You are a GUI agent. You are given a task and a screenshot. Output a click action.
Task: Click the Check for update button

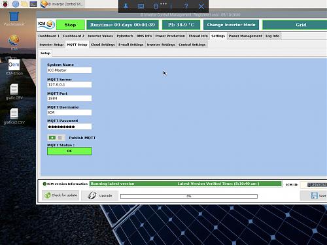click(61, 195)
